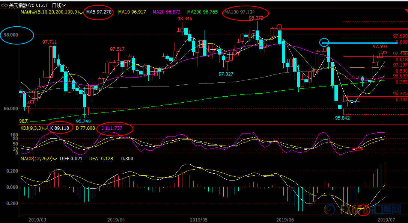Select the J 111.737 value label
The width and height of the screenshot is (408, 223).
[x=112, y=128]
